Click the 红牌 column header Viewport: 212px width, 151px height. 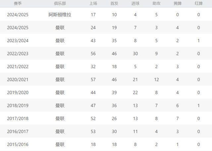click(x=199, y=3)
